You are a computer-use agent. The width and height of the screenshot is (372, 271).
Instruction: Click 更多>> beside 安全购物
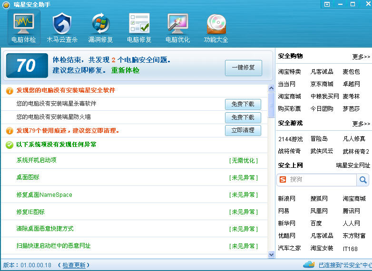coord(361,57)
